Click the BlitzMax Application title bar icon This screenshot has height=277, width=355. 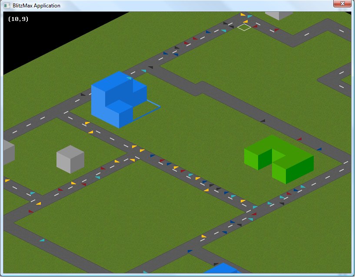click(x=7, y=6)
